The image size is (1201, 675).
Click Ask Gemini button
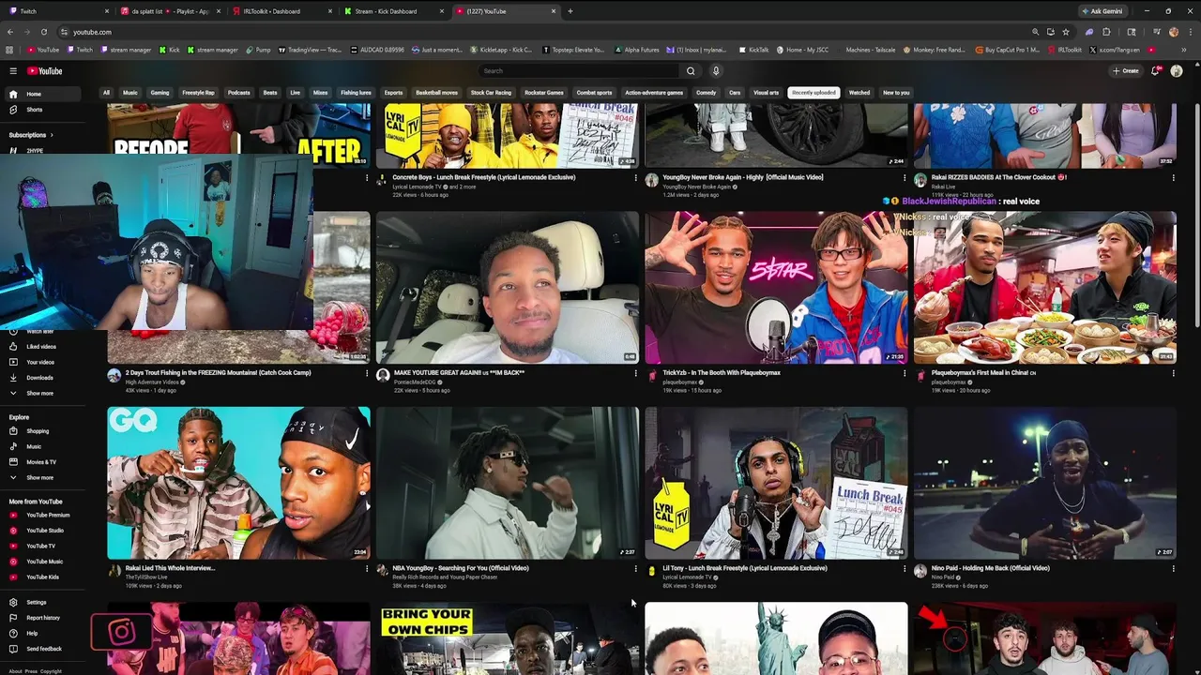(x=1102, y=11)
